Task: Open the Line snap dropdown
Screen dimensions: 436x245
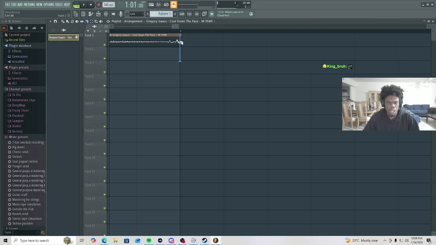Action: click(x=136, y=14)
